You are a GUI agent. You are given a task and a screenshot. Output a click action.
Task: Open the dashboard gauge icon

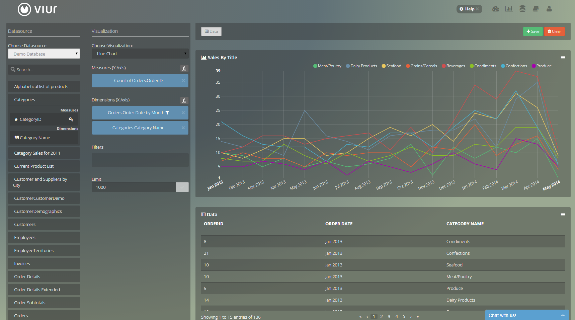(495, 9)
